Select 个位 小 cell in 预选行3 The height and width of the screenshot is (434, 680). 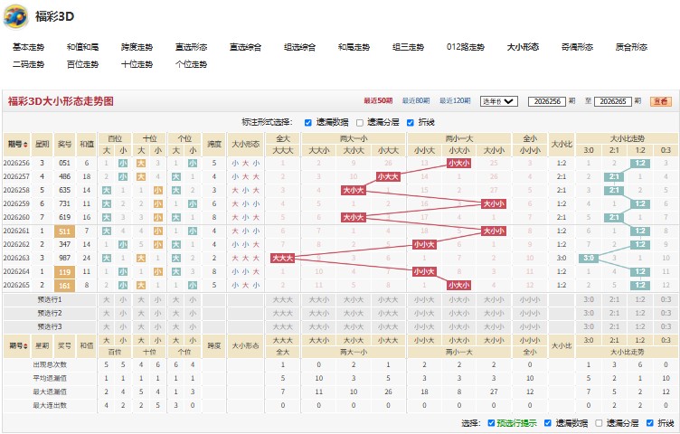(193, 326)
